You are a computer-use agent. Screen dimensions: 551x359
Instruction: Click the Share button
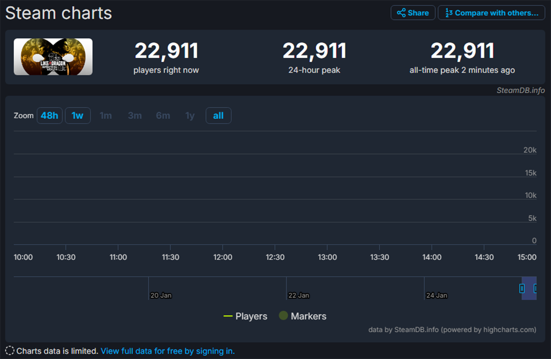tap(412, 13)
